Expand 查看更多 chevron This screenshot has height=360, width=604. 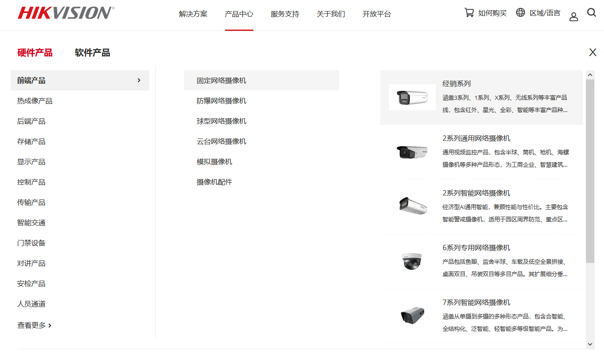click(50, 326)
